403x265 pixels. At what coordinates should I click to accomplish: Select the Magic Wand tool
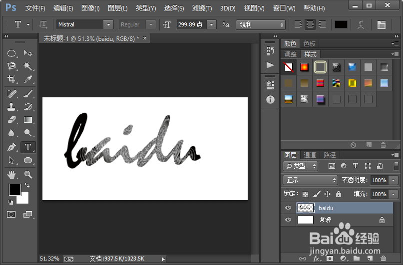click(x=28, y=66)
